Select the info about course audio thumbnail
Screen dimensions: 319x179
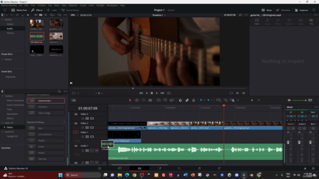point(37,36)
